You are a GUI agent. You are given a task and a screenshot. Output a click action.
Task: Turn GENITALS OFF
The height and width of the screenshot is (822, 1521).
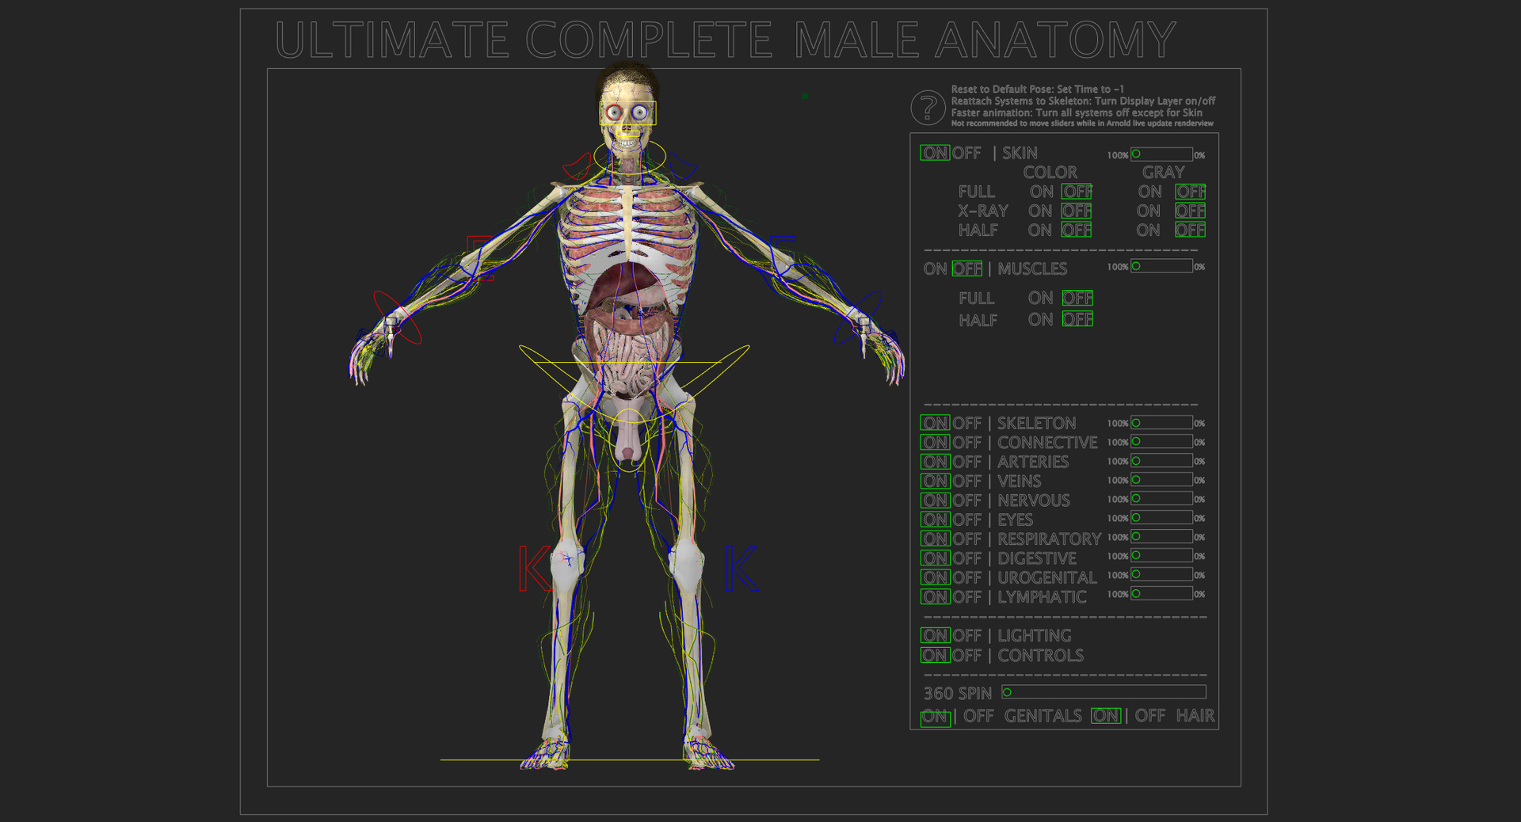pos(978,716)
